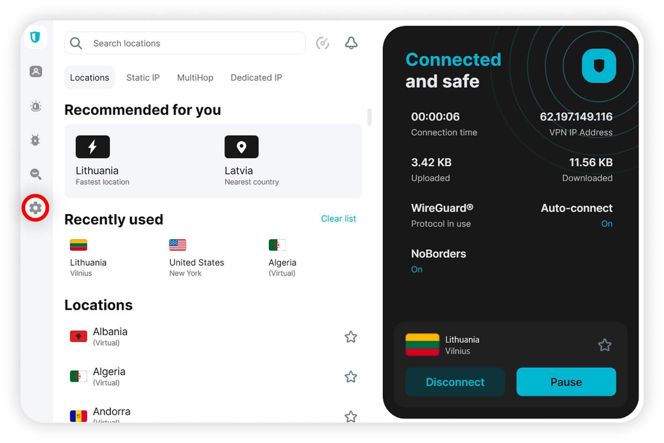Switch to the Static IP tab
The height and width of the screenshot is (443, 664).
pos(143,77)
